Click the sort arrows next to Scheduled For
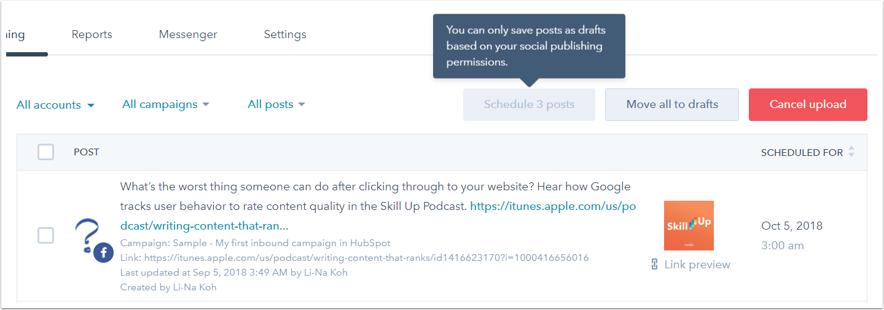The image size is (884, 310). 851,152
